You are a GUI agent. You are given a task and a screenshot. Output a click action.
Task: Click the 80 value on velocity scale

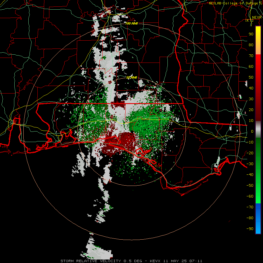[251, 45]
